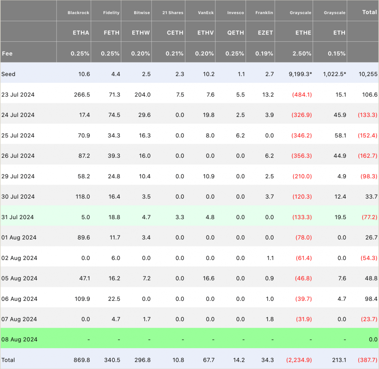This screenshot has width=379, height=369.
Task: Select the 1,022.5* seed value
Action: click(335, 74)
